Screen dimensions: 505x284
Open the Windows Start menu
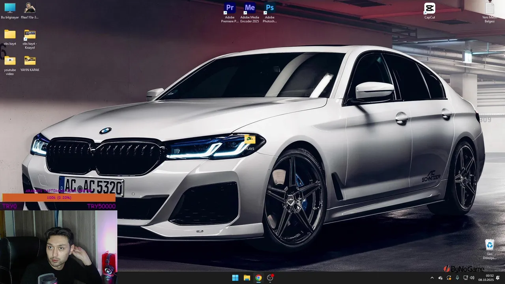tap(235, 278)
